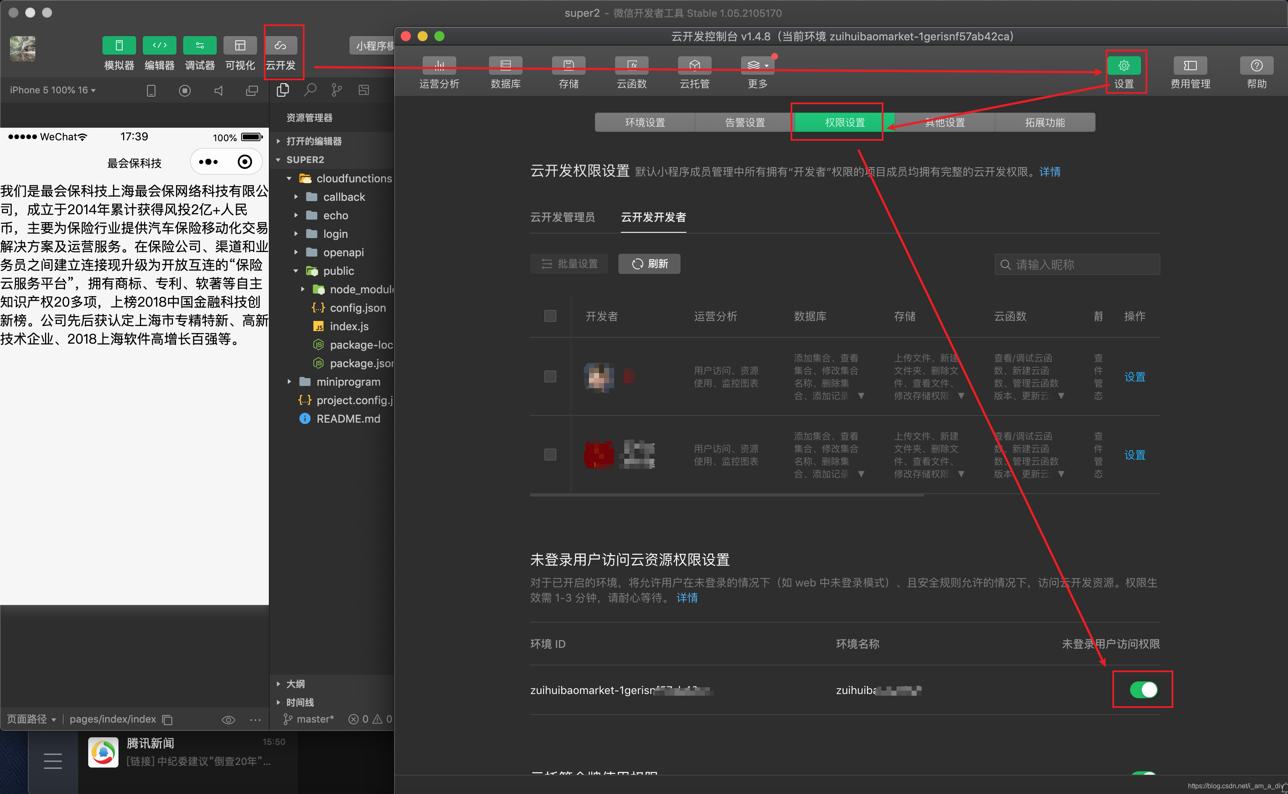The width and height of the screenshot is (1288, 794).
Task: Open the iPhone 5 100% 16 device dropdown
Action: pos(53,90)
